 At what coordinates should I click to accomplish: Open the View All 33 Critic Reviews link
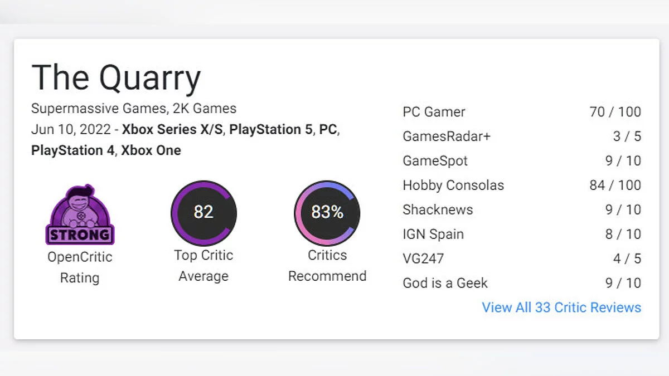[561, 307]
